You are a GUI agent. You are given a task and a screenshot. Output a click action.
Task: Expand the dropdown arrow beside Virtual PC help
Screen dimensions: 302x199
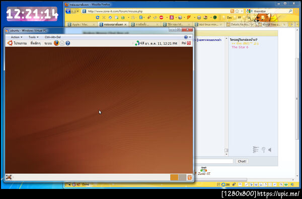click(190, 37)
